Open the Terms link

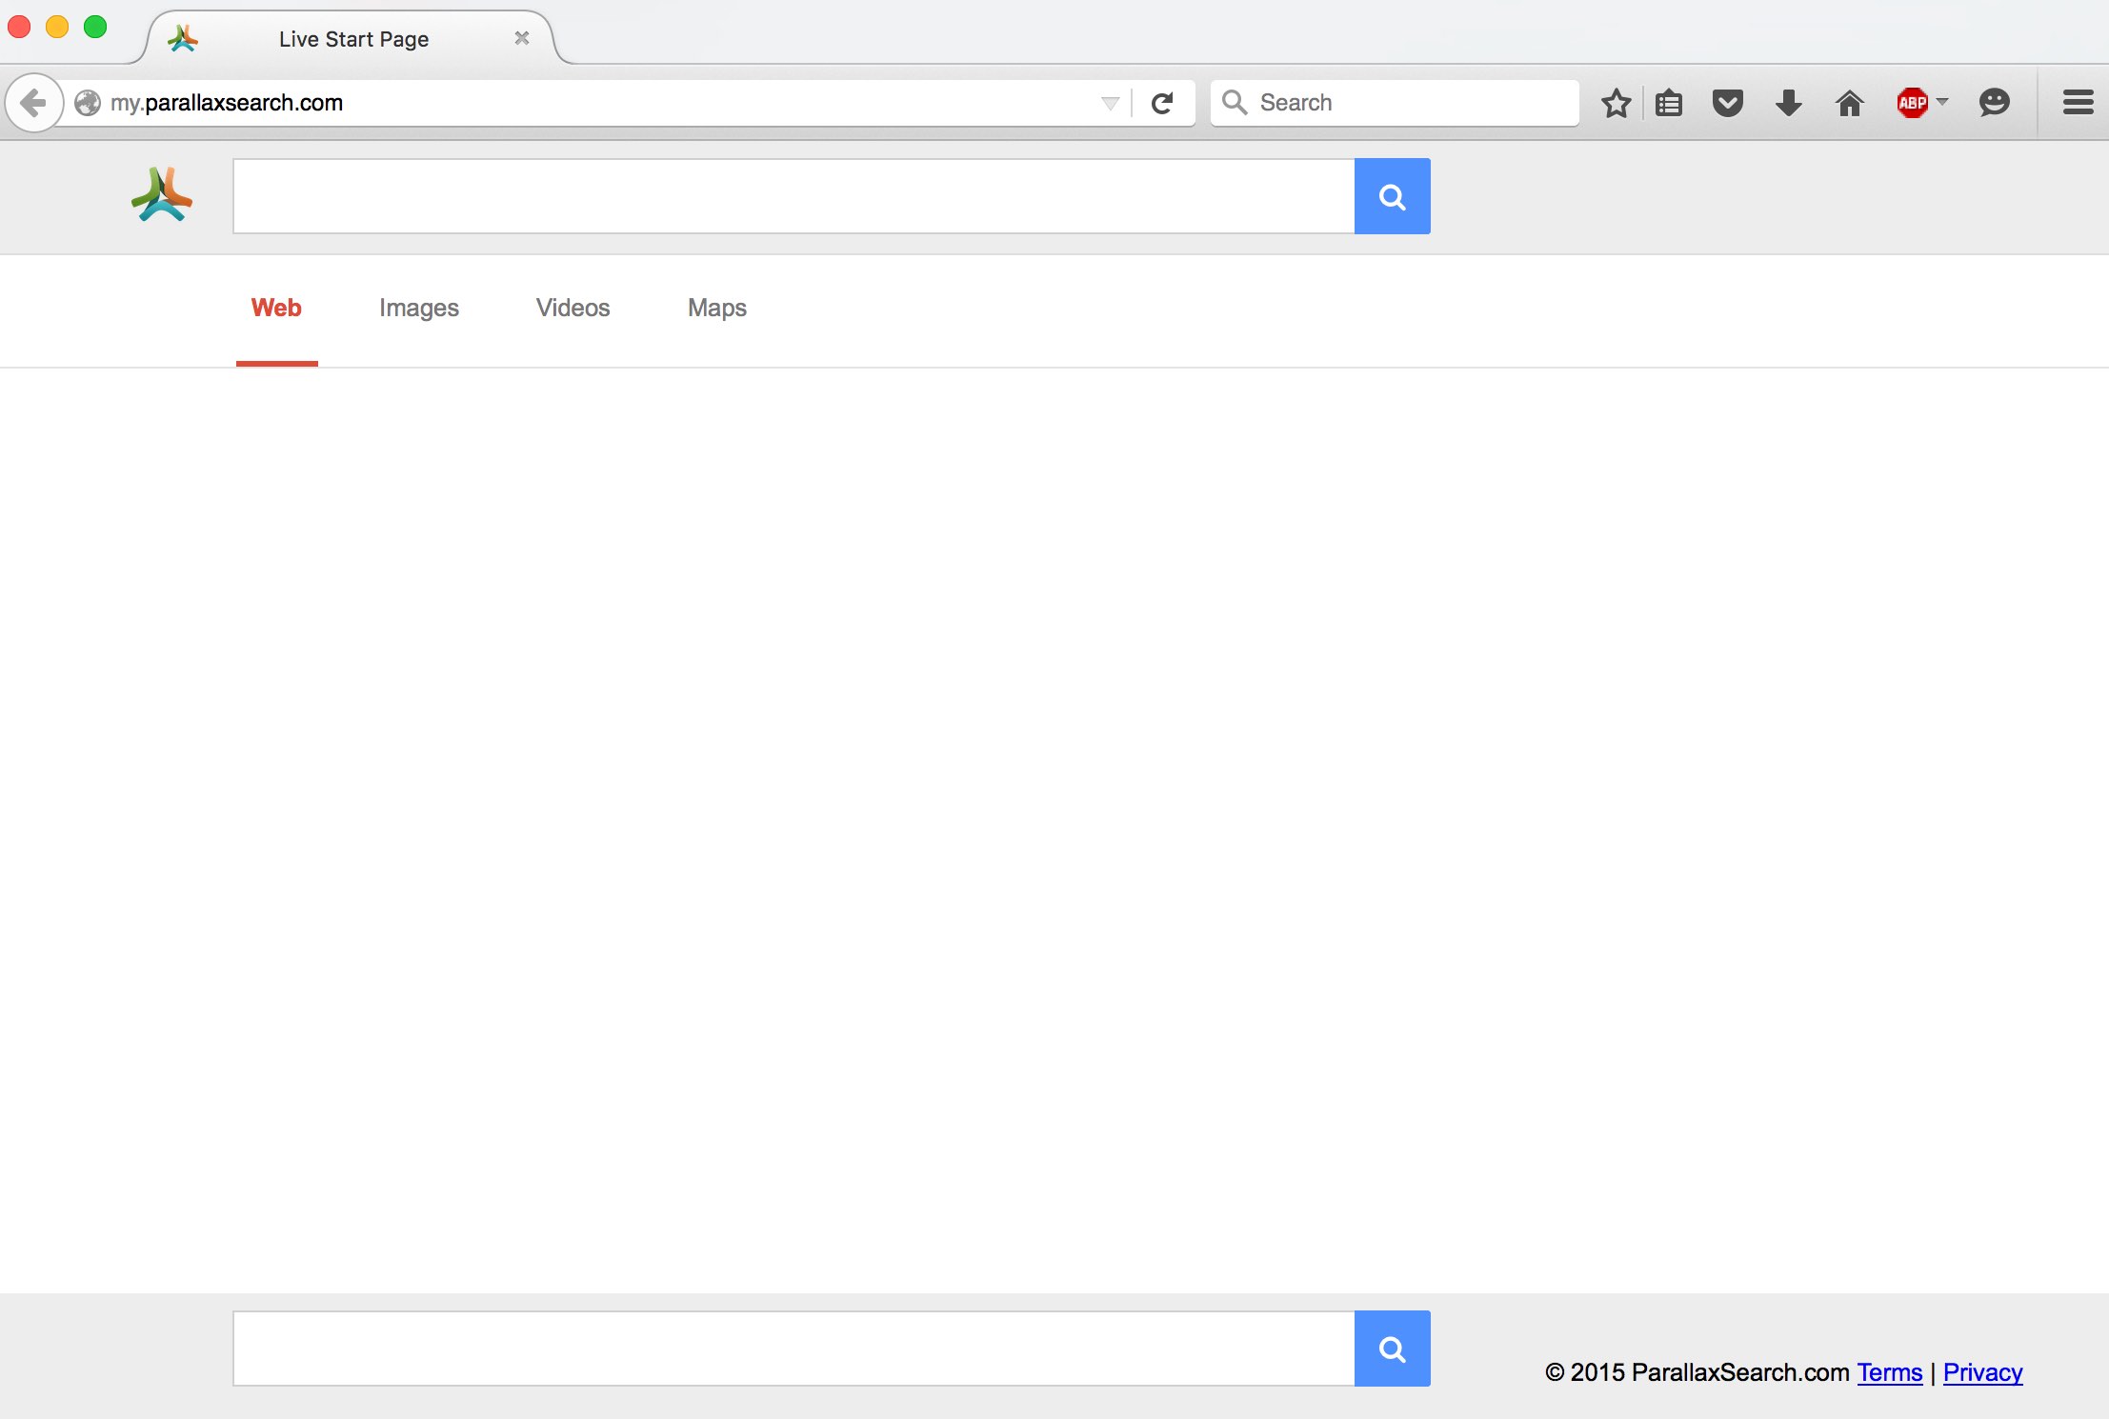pos(1889,1372)
